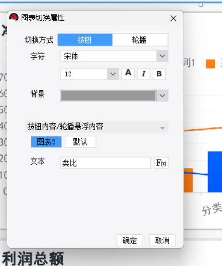Click the blue bar in background chart
Image resolution: width=222 pixels, height=266 pixels.
215,172
